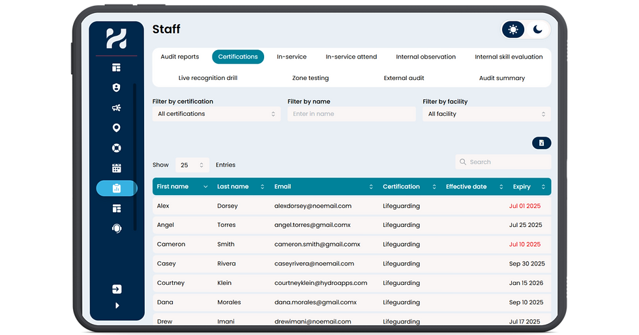Click the red Jul 01 2025 expiry
This screenshot has height=335, width=639.
(525, 206)
